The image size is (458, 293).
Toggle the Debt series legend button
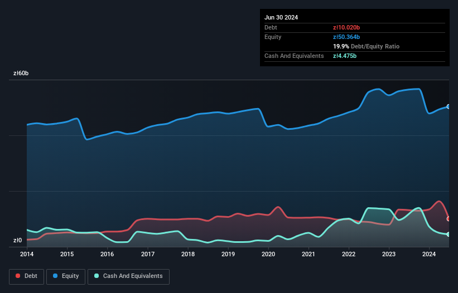[x=27, y=276]
